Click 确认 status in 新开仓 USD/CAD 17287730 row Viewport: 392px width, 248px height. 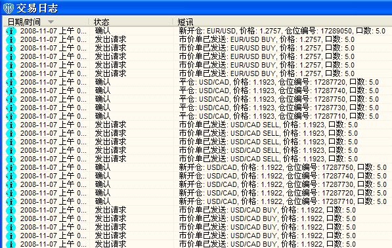102,184
